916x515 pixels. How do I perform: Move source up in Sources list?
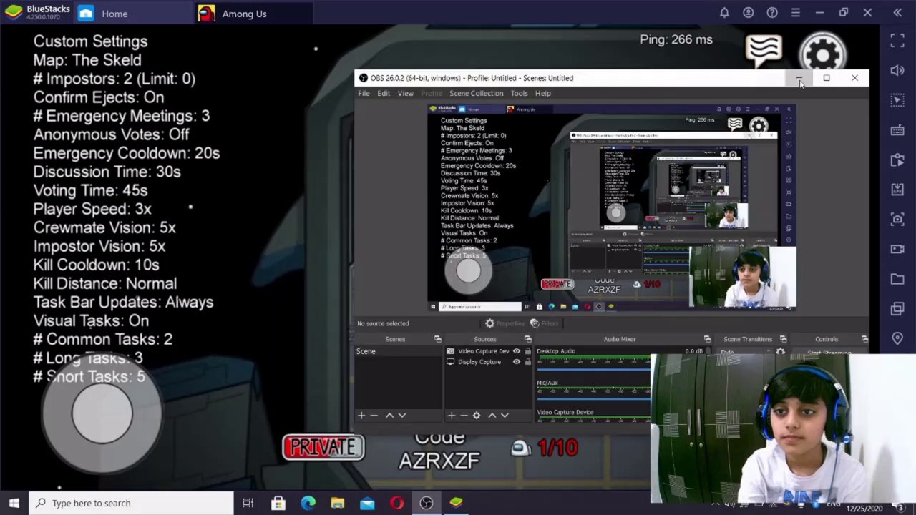[x=492, y=415]
